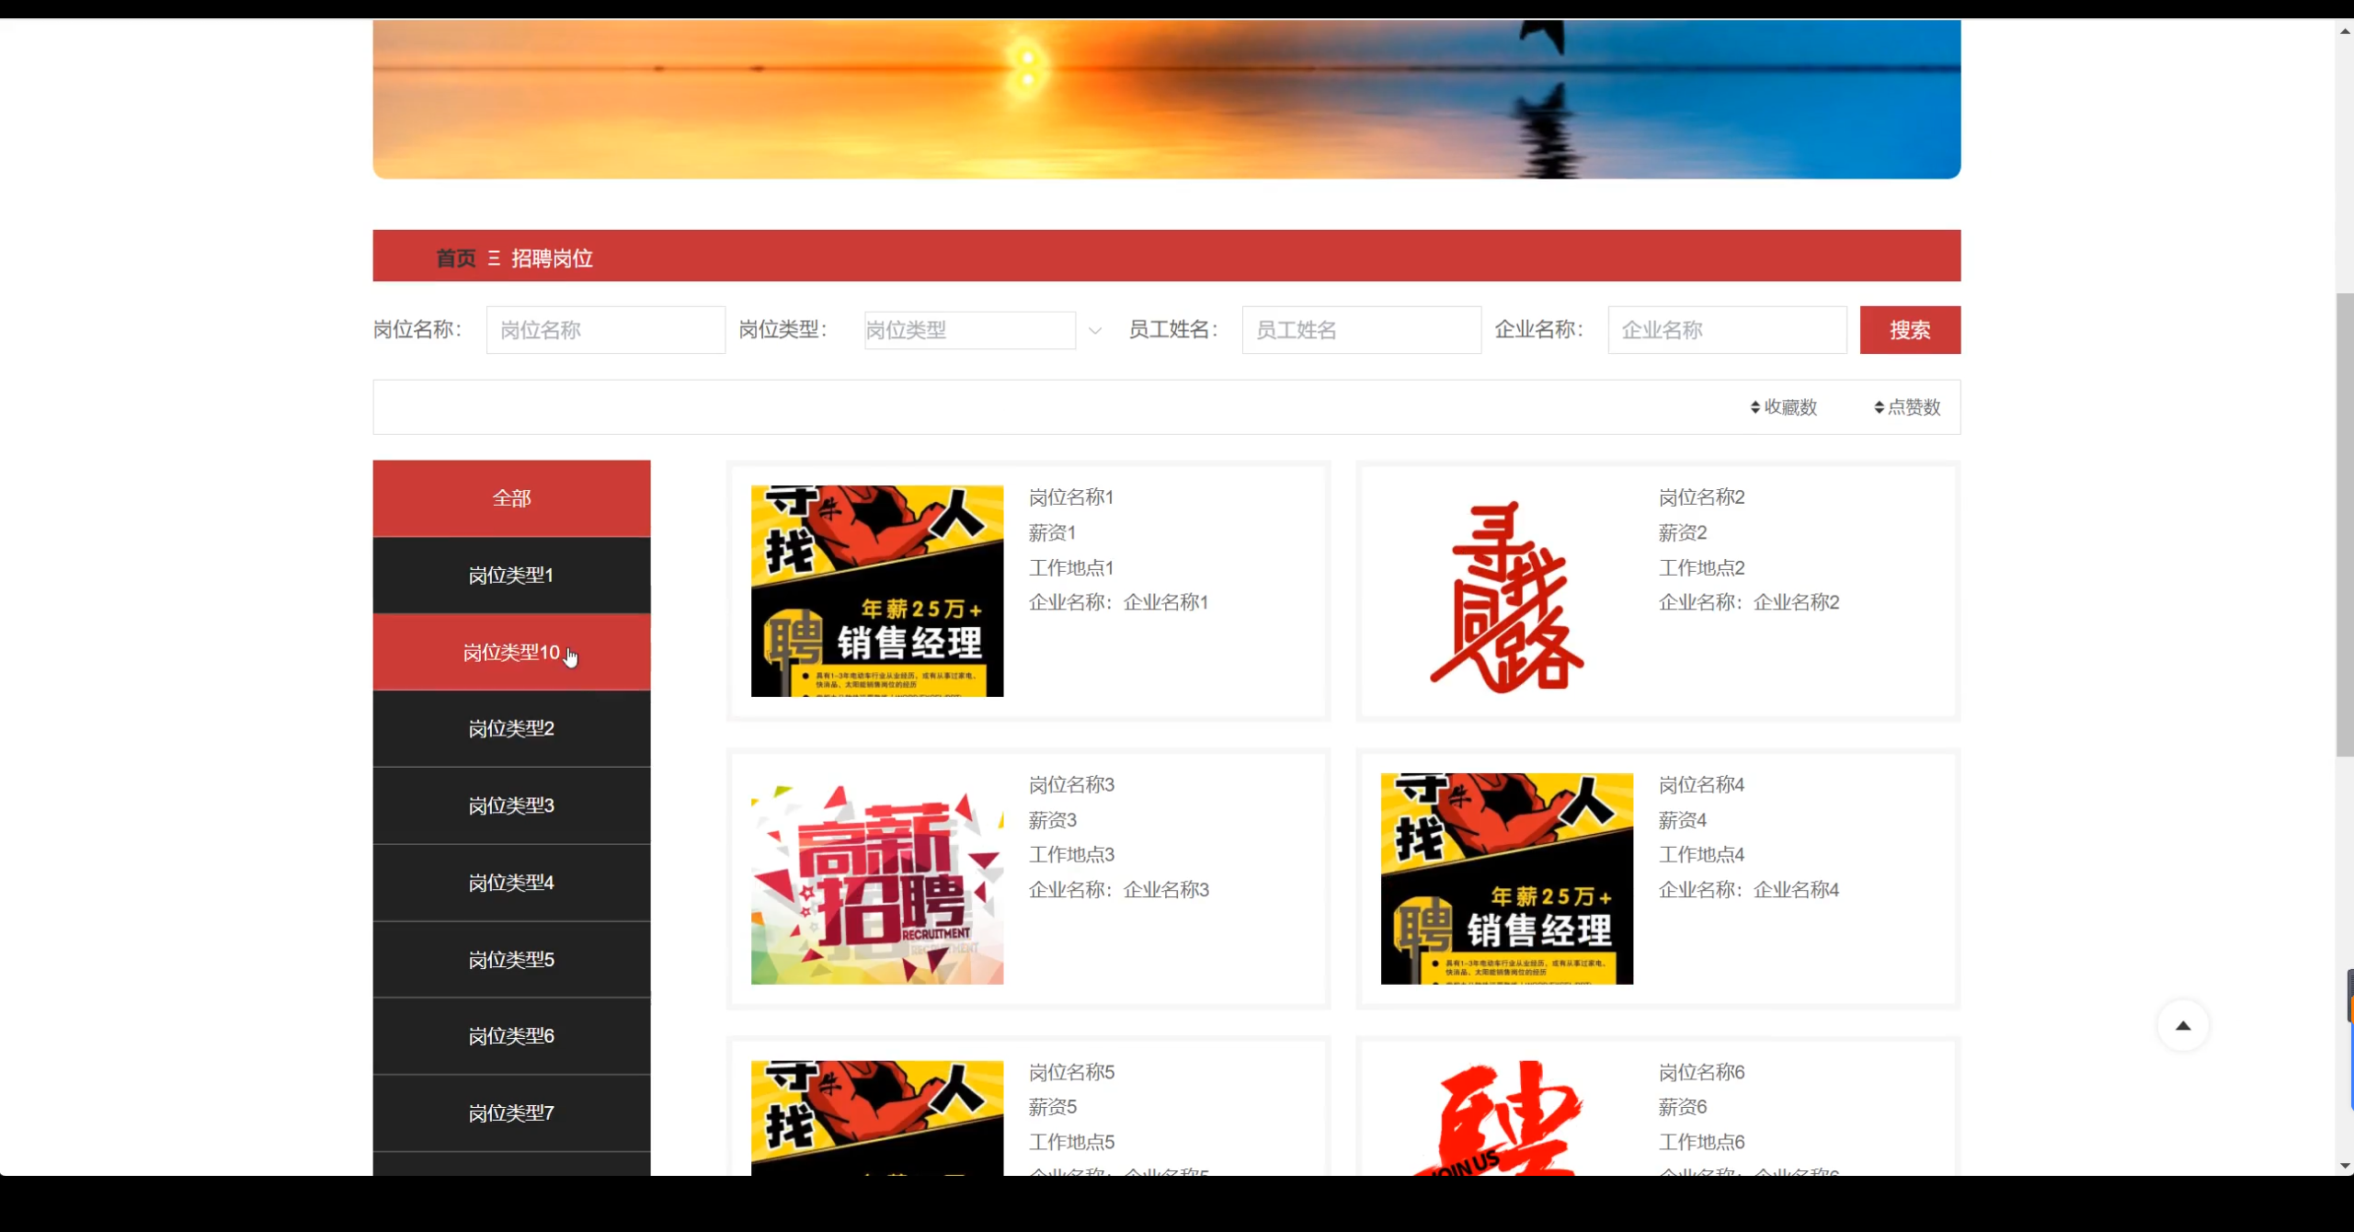Open the 岗位类型 dropdown
The height and width of the screenshot is (1232, 2354).
969,330
